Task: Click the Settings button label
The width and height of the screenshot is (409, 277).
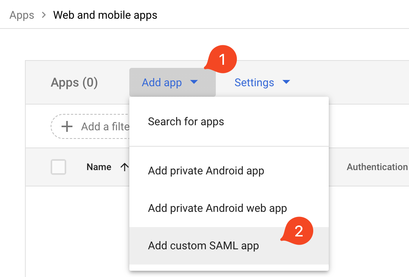Action: click(x=254, y=83)
